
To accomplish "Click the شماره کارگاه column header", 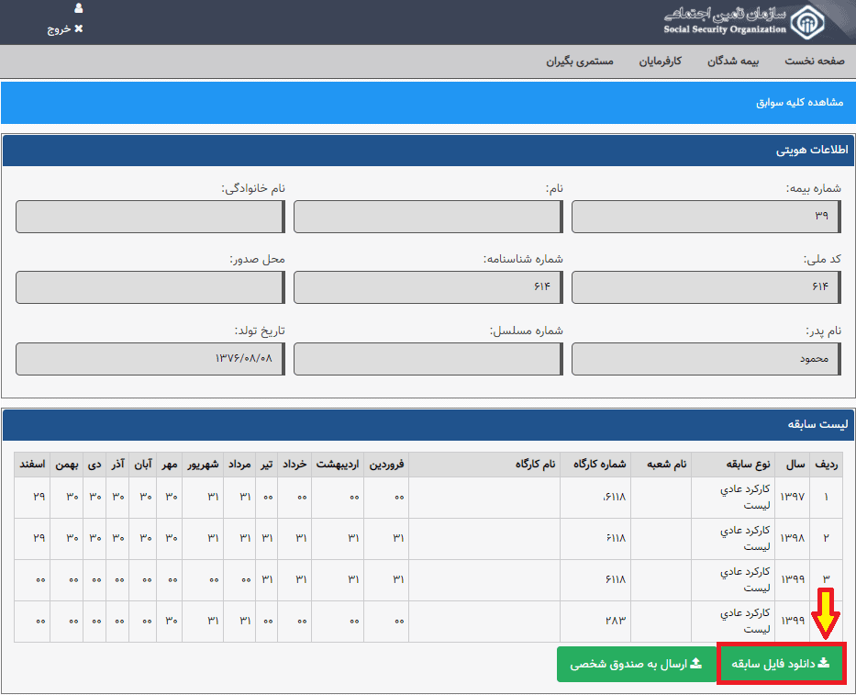I will pos(595,465).
